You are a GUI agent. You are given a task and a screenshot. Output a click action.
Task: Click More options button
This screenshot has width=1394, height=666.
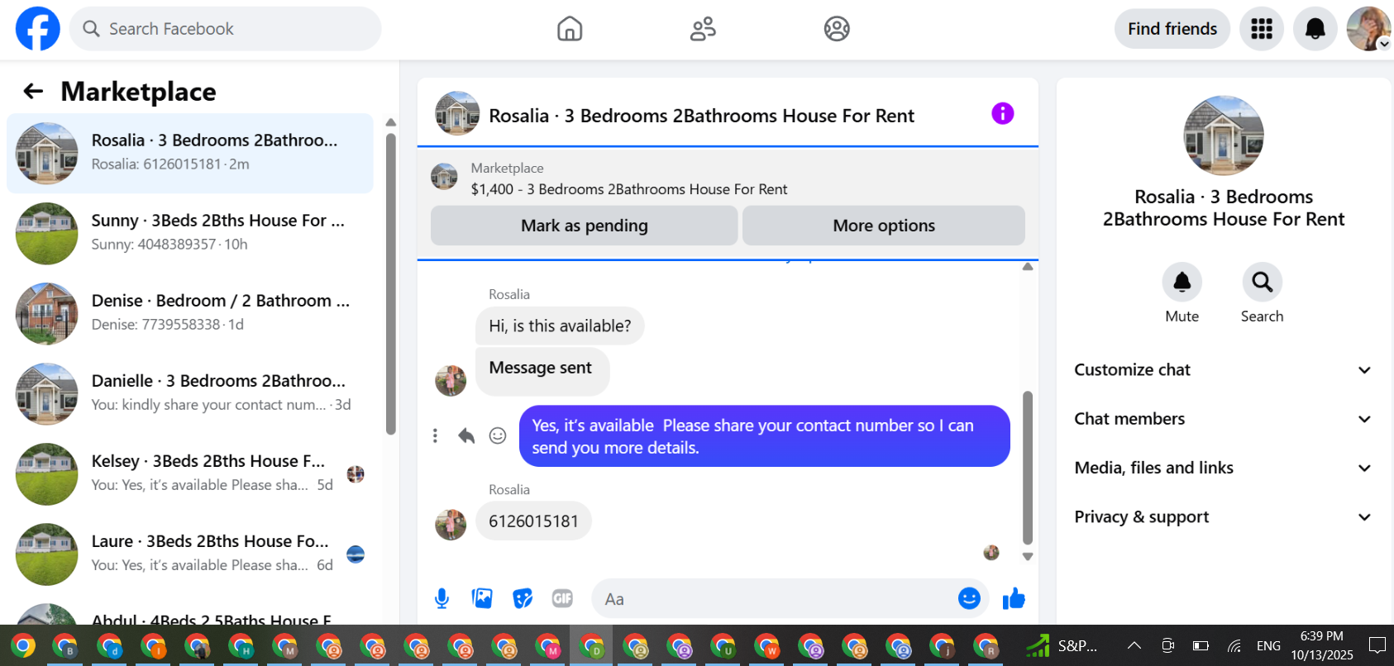point(884,226)
